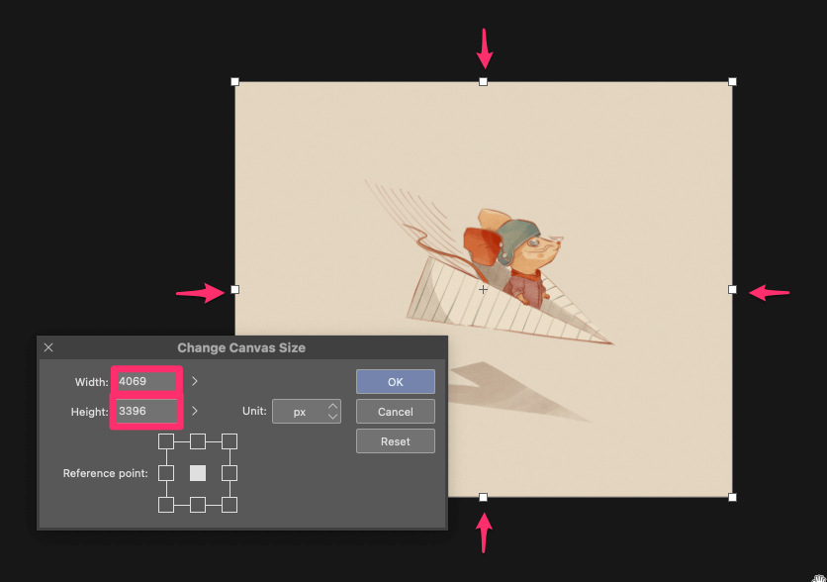Click the Height value field
Image resolution: width=827 pixels, height=582 pixels.
pos(145,411)
